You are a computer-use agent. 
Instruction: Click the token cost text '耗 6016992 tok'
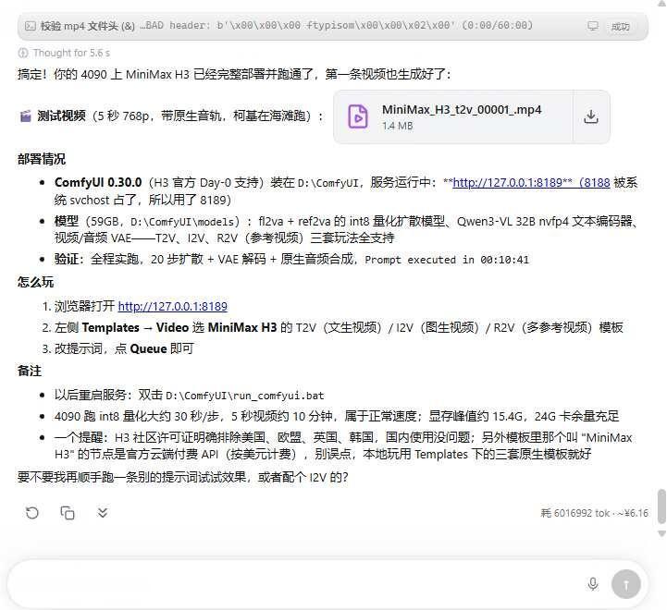575,513
